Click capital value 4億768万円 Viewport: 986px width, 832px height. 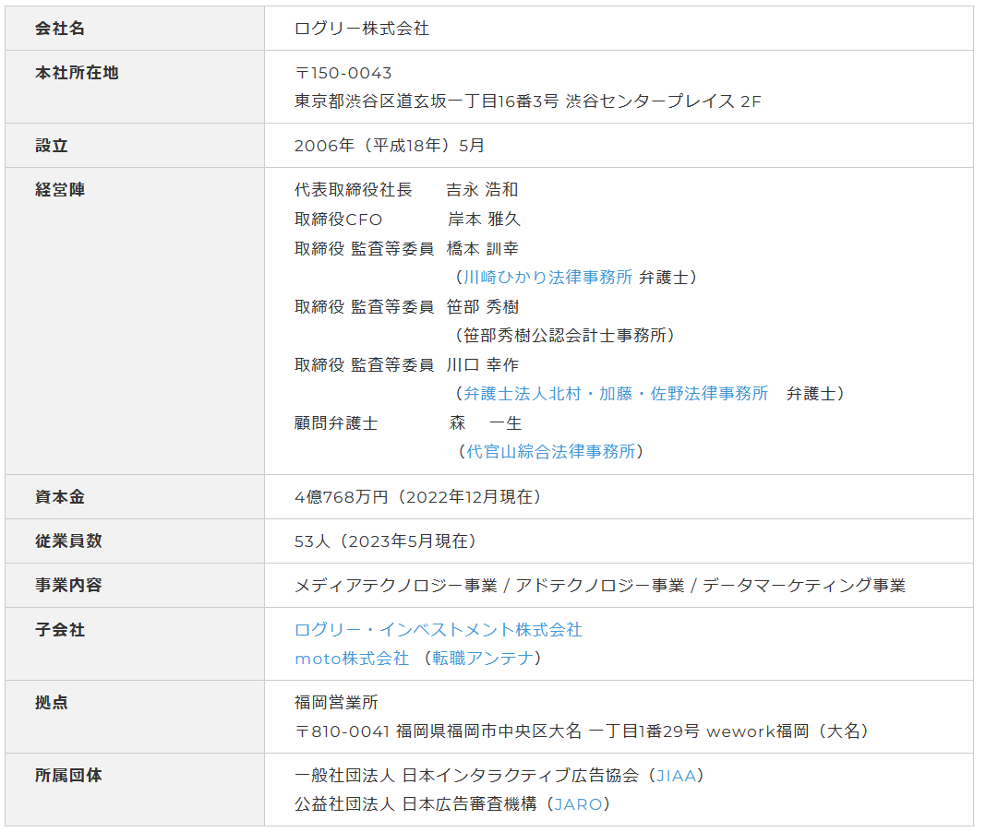pos(342,497)
